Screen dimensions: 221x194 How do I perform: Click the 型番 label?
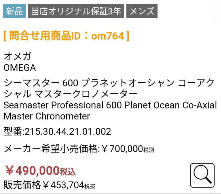click(x=13, y=132)
